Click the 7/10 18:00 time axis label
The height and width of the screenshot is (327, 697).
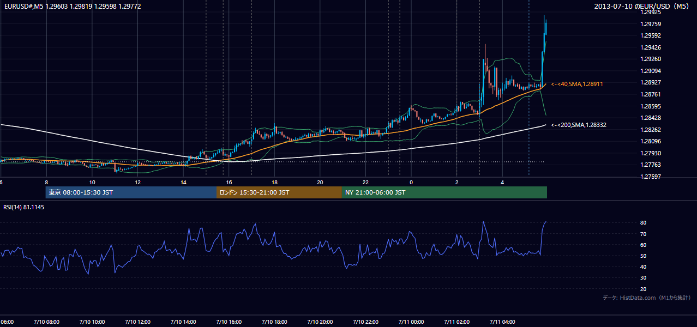(274, 322)
